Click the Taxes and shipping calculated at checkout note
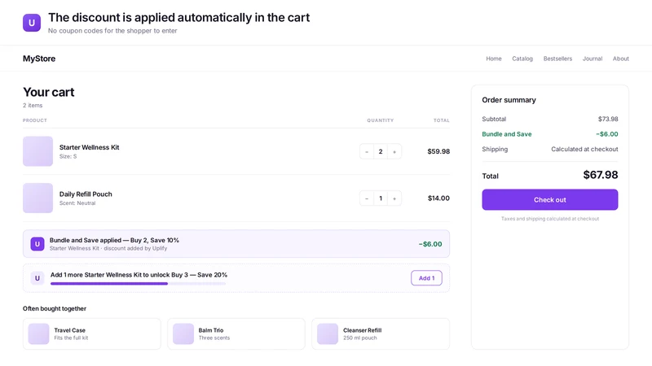 click(x=549, y=219)
